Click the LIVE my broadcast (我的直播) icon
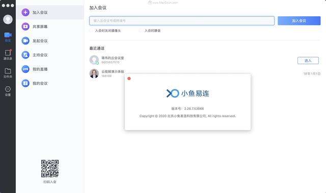This screenshot has height=193, width=326. [25, 69]
